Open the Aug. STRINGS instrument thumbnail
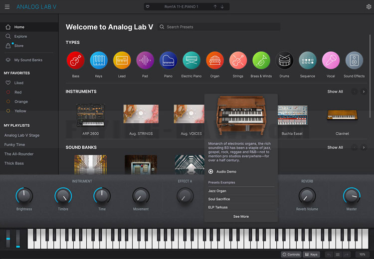The width and height of the screenshot is (374, 259). 141,114
